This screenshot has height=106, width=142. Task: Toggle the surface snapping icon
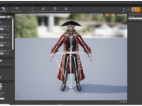click(102, 15)
